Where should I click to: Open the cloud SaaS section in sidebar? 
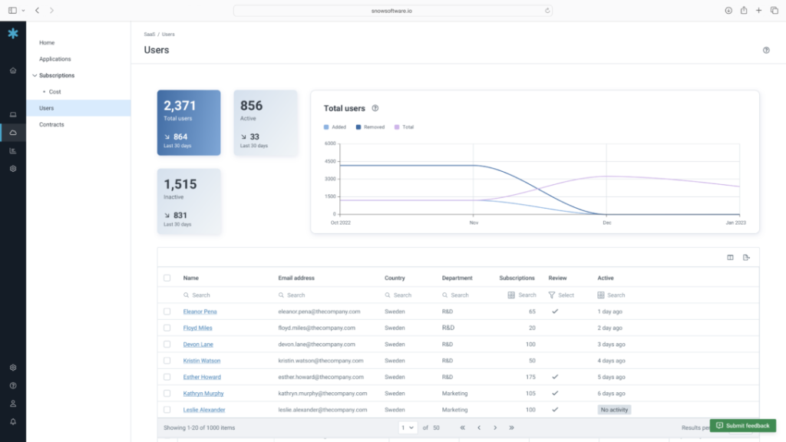12,131
